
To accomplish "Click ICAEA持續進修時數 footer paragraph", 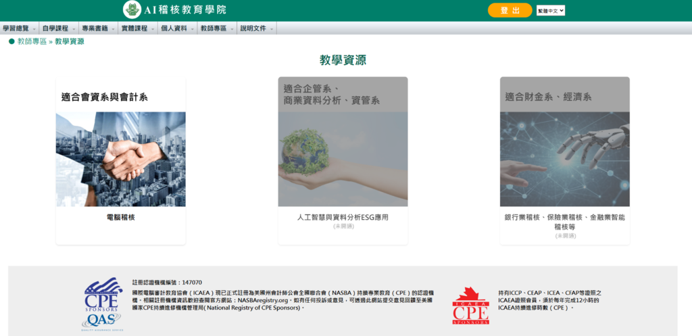I will tap(550, 300).
